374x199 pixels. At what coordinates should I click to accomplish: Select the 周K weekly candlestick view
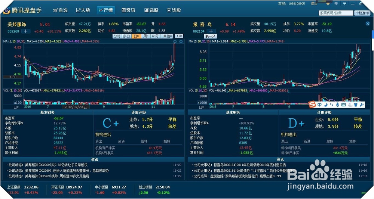tap(146, 36)
